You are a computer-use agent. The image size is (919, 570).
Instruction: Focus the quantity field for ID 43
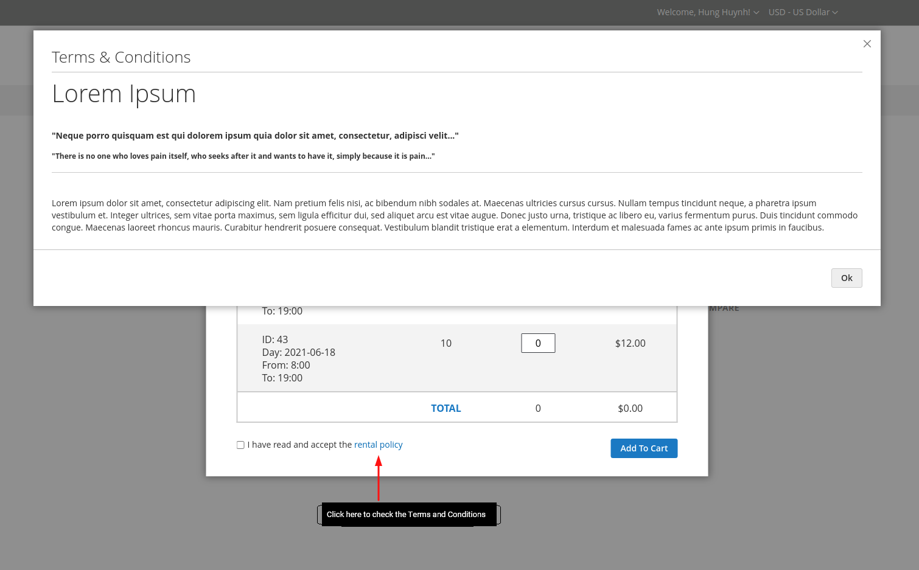(538, 343)
